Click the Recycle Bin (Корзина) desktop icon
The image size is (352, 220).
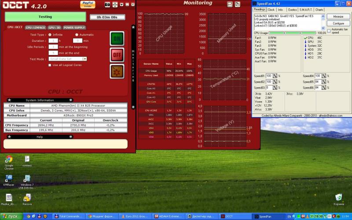[339, 200]
